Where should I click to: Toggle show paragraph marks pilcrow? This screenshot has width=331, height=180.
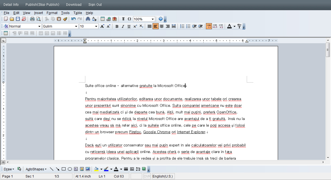[123, 19]
